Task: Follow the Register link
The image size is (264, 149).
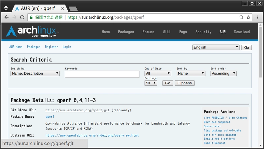Action: [51, 47]
